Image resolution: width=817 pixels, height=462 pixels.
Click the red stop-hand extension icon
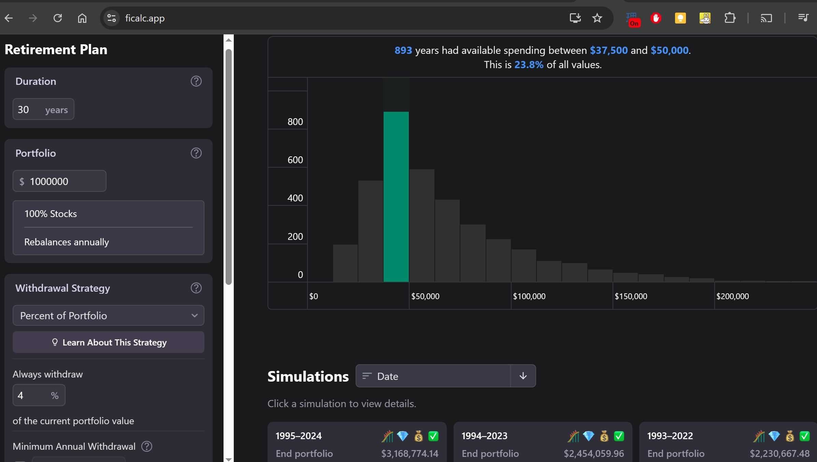(656, 18)
